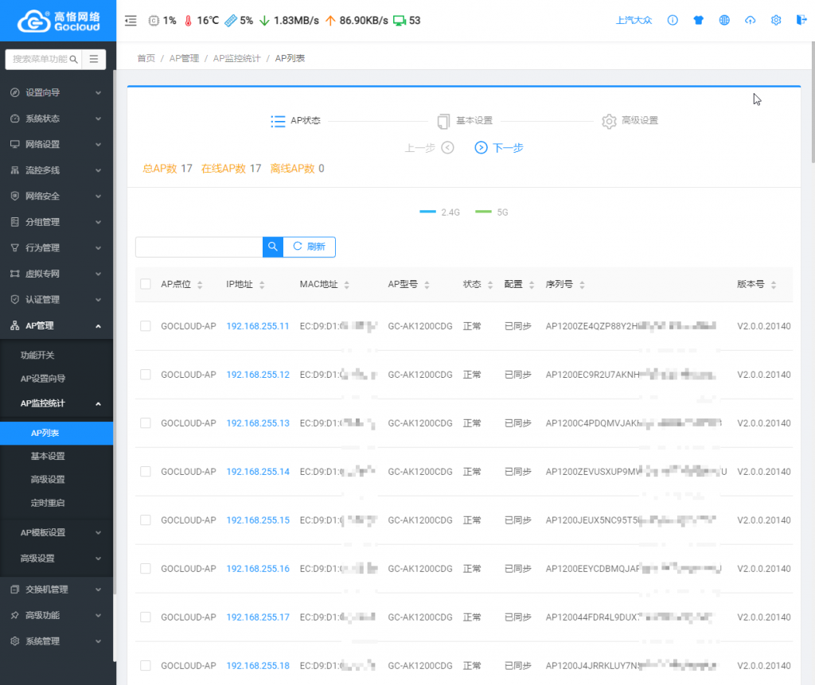Select 功能开关 in the AP管理 menu
The width and height of the screenshot is (815, 685).
(37, 355)
